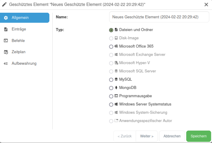Go to the Aufbewahrung section

(24, 63)
